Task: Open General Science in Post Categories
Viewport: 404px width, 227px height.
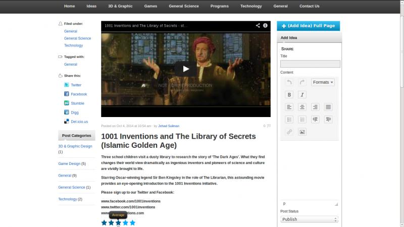Action: [x=72, y=187]
